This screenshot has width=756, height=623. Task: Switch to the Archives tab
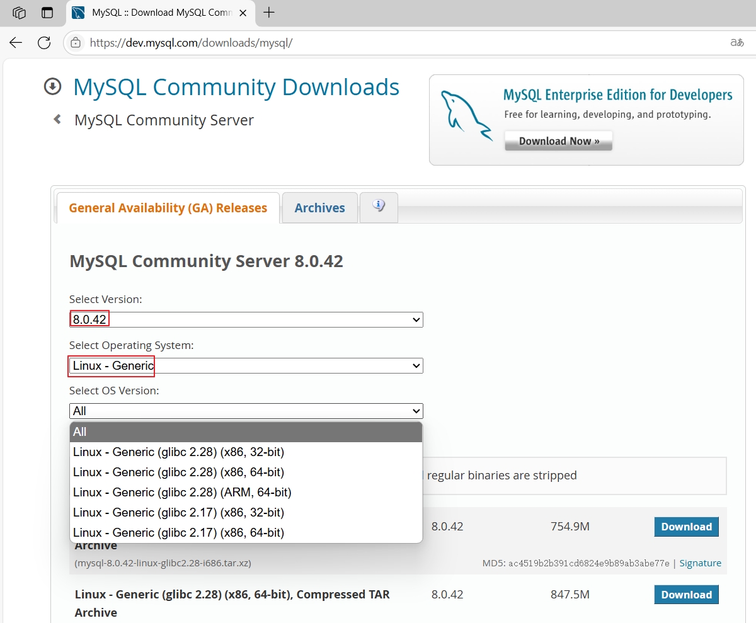pyautogui.click(x=320, y=208)
